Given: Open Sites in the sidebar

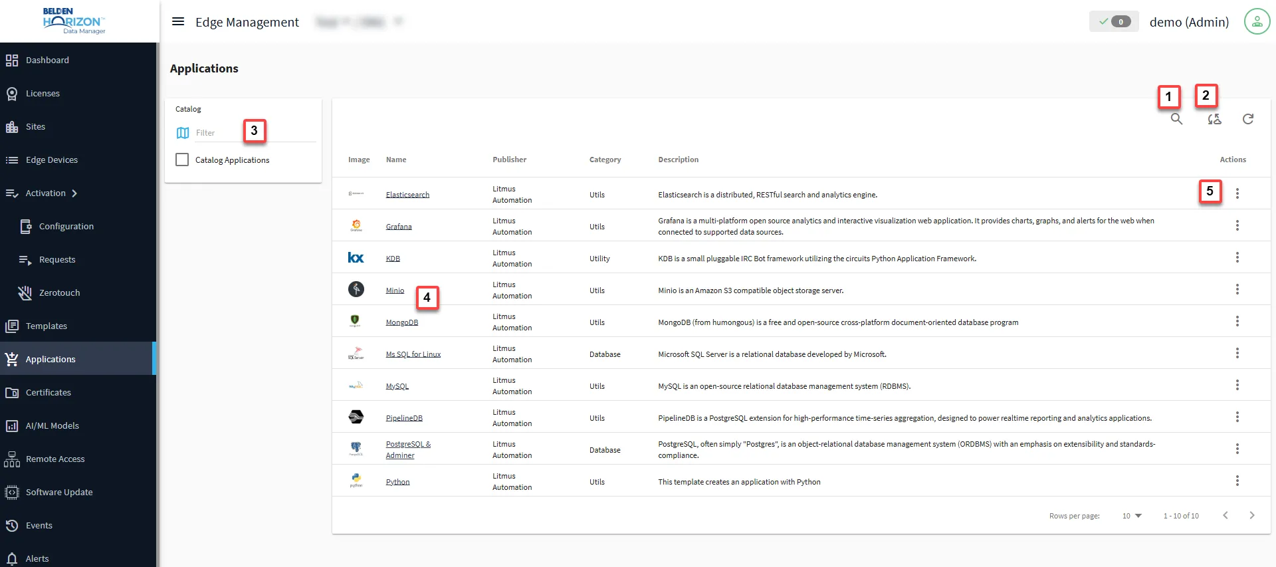Looking at the screenshot, I should click(x=78, y=126).
